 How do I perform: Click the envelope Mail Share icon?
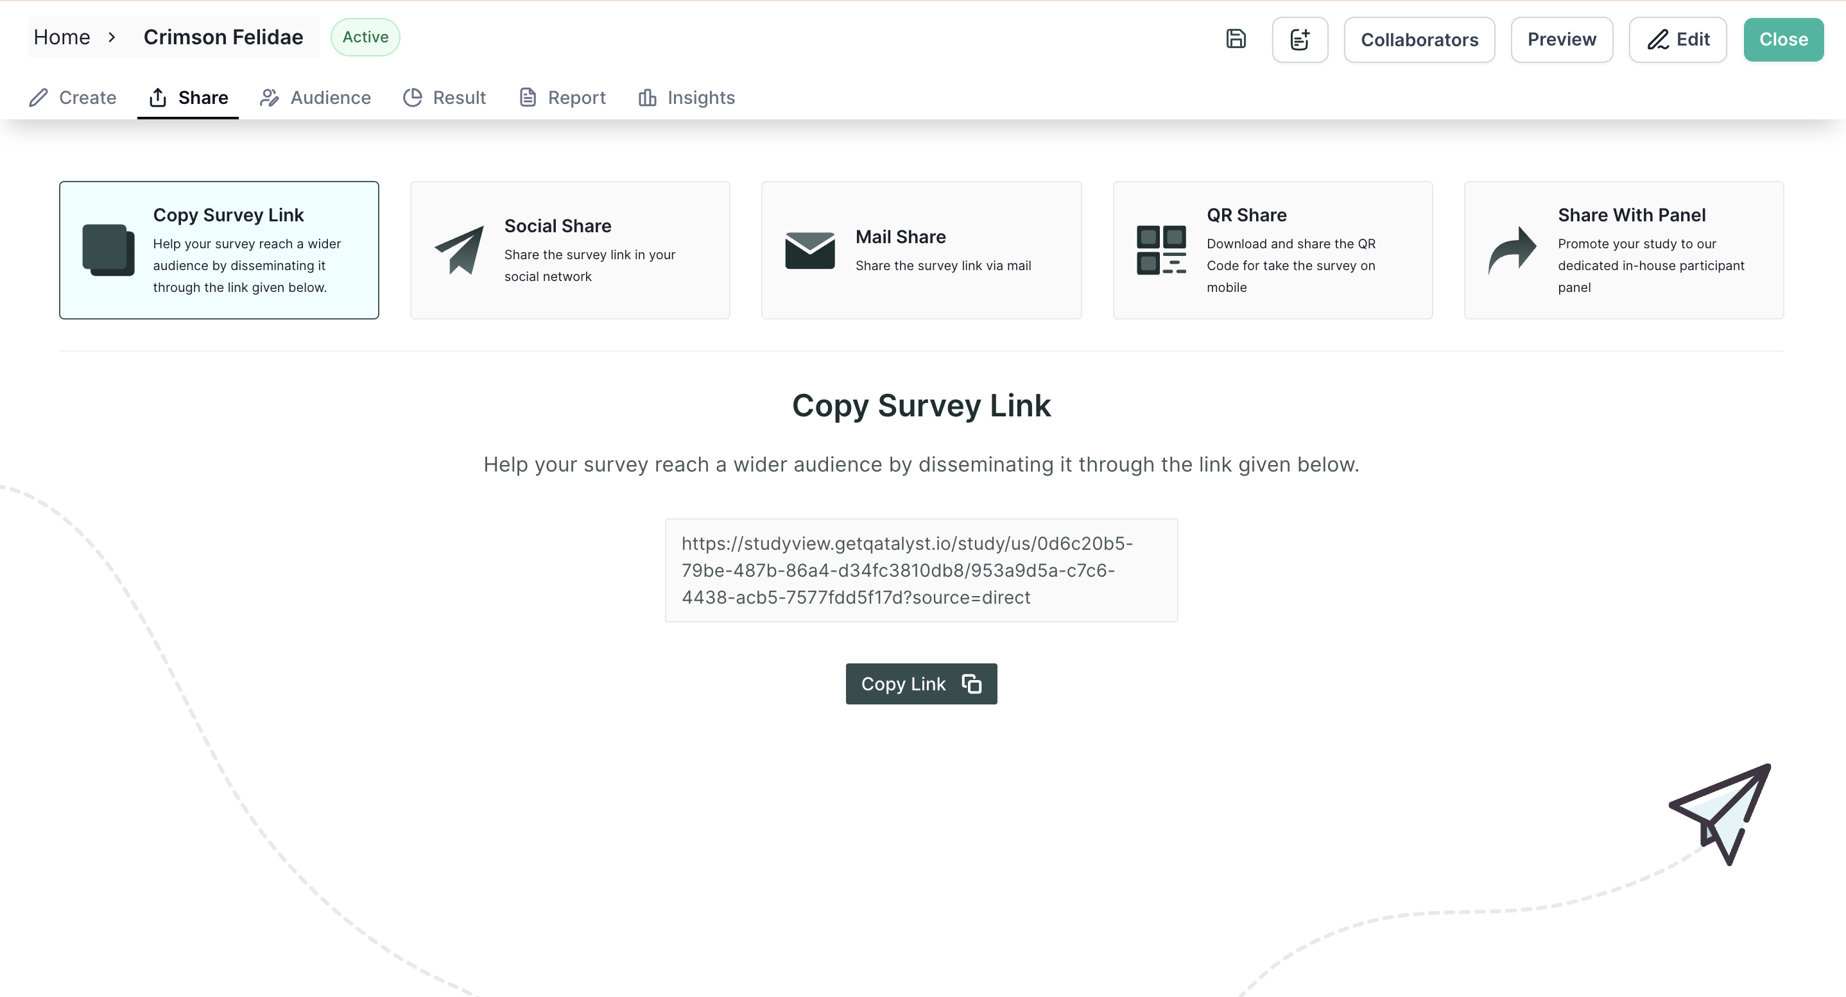pos(810,250)
